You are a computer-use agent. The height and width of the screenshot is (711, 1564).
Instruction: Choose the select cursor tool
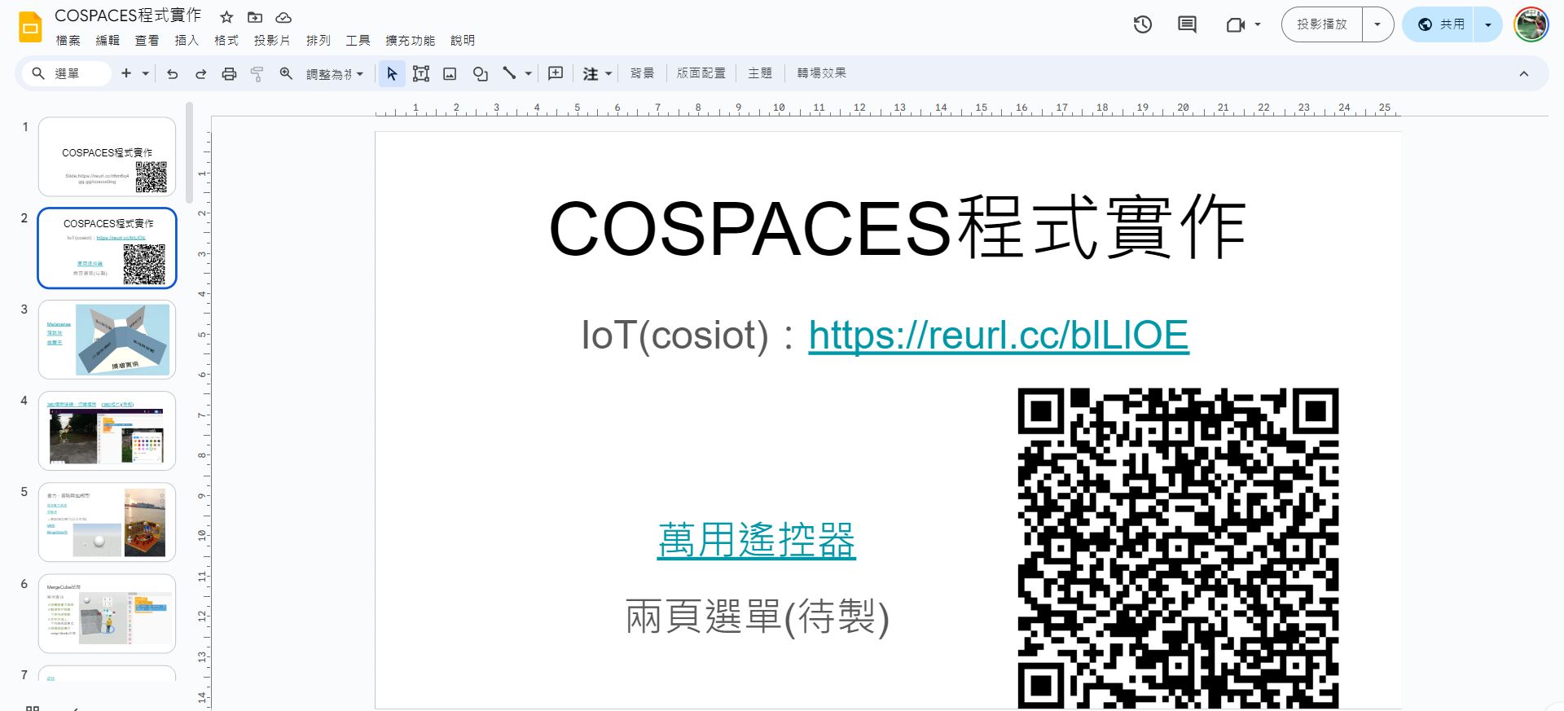392,73
